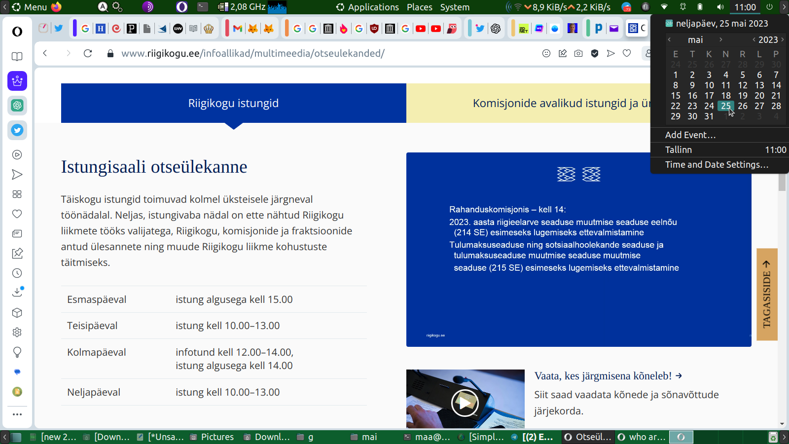Take a snapshot with the camera icon

[578, 53]
